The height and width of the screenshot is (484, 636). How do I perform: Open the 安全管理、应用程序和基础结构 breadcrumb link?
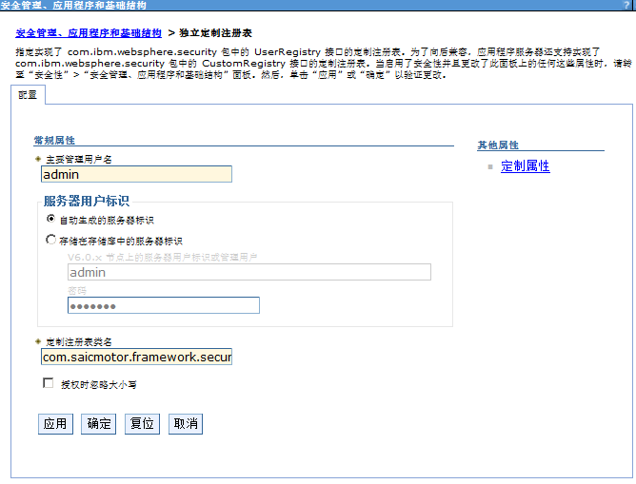click(89, 33)
